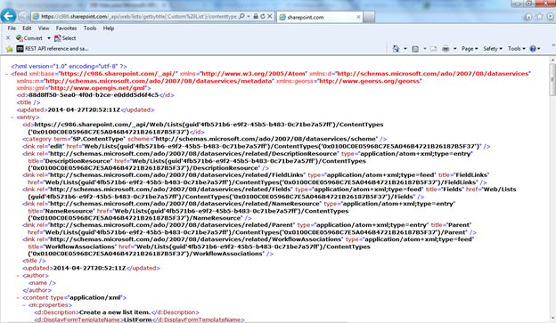Collapse the m:properties node

pyautogui.click(x=24, y=305)
